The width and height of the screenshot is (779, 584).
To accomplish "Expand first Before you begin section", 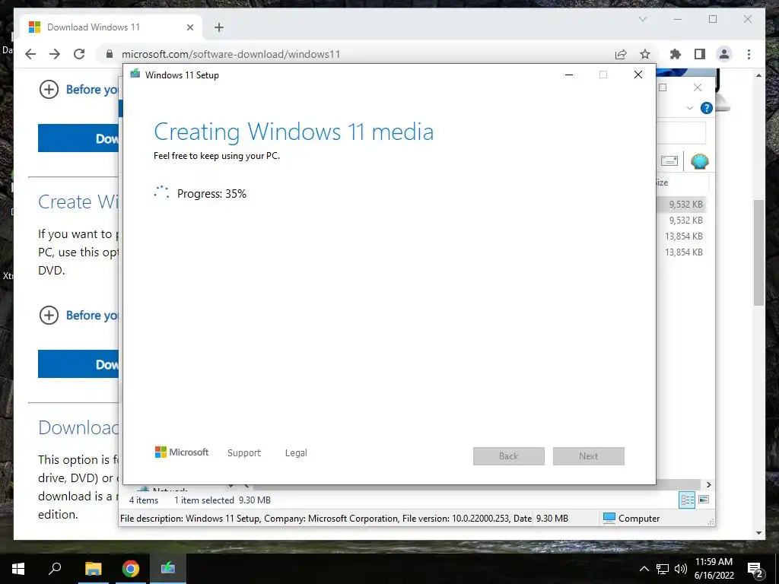I will coord(49,90).
